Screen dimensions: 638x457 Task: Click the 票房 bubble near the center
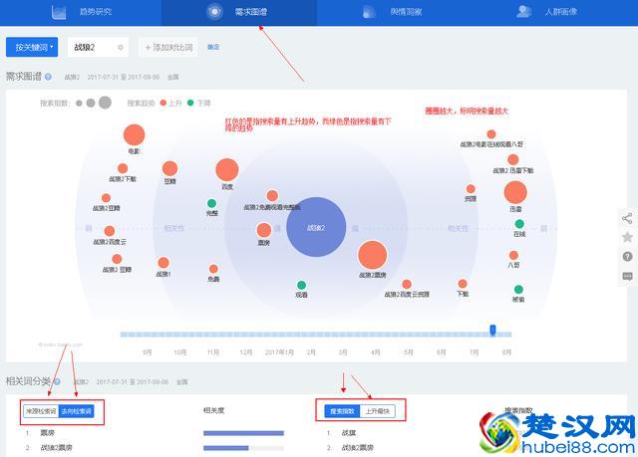coord(263,230)
